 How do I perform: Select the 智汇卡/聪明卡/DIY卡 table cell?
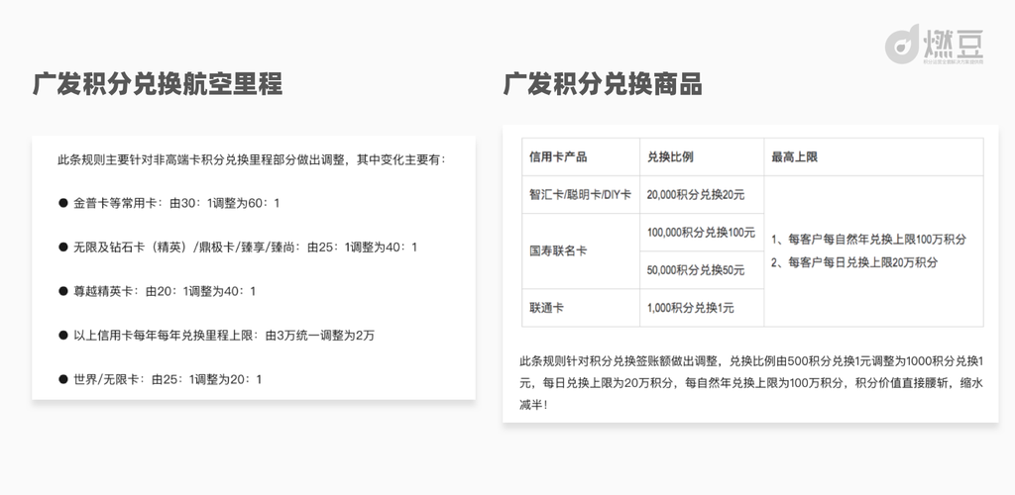tap(579, 195)
